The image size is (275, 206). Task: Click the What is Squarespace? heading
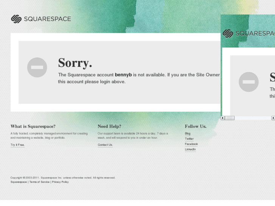(33, 126)
